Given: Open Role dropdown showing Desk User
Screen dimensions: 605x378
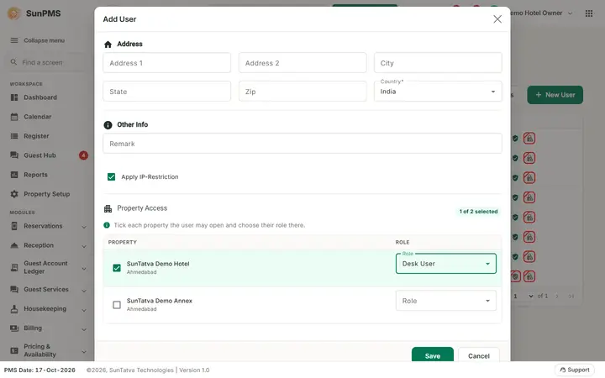Looking at the screenshot, I should pos(446,264).
